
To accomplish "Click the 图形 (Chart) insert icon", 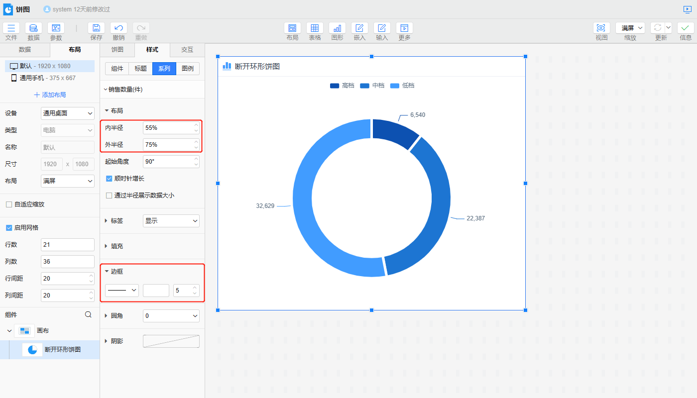I will pyautogui.click(x=337, y=28).
